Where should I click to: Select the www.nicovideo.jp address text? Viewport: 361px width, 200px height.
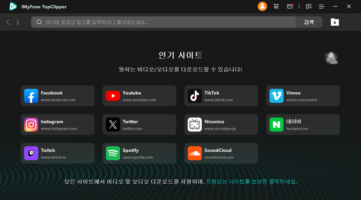click(220, 129)
